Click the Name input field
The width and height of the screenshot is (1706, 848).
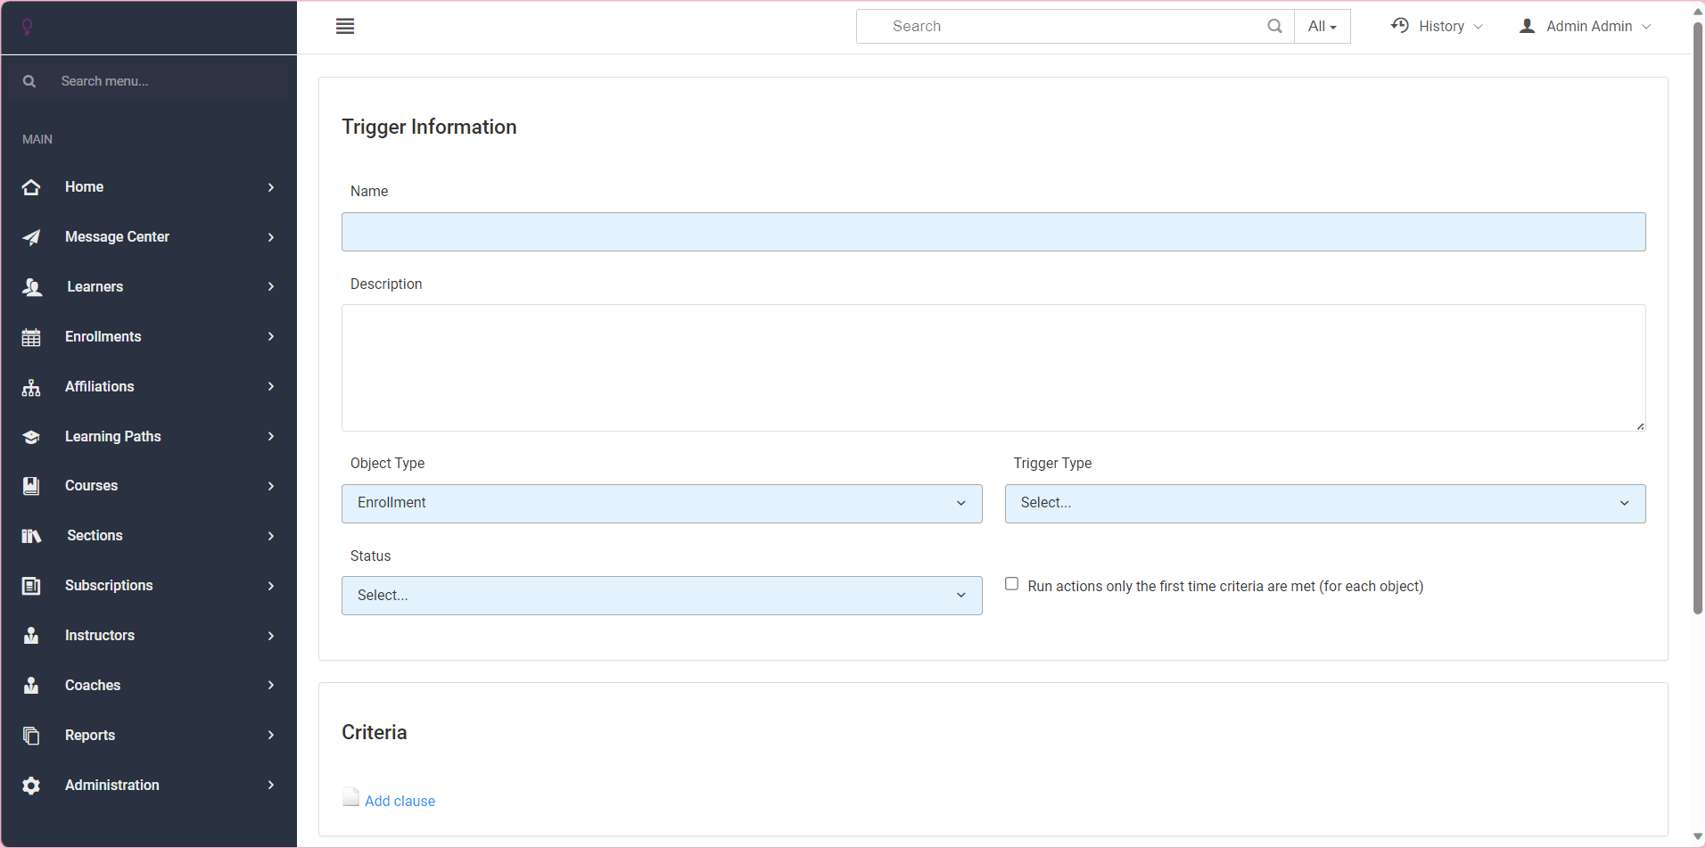[993, 232]
